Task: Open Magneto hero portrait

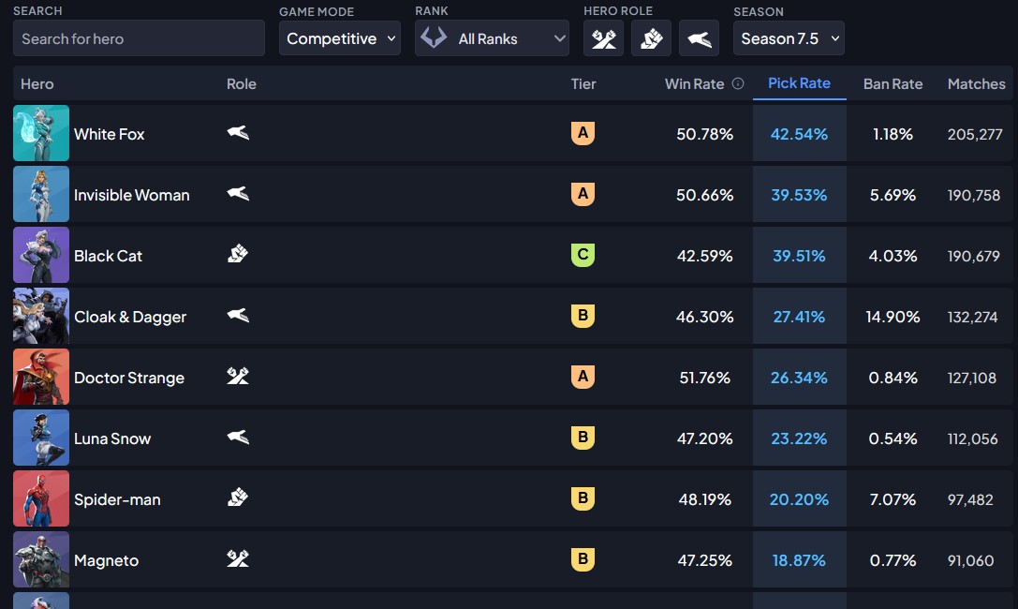Action: (41, 559)
